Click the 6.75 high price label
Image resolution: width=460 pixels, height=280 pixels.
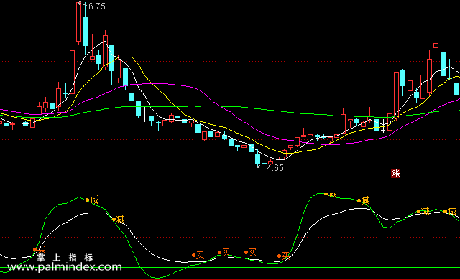[96, 6]
